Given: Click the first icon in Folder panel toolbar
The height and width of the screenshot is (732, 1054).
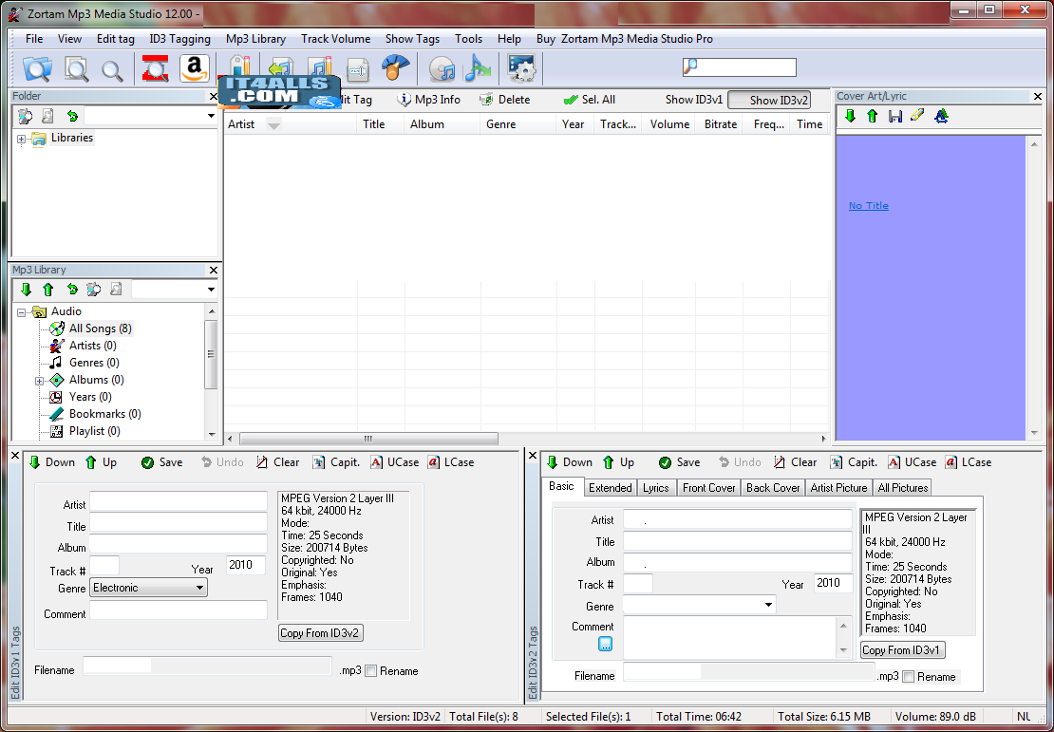Looking at the screenshot, I should 26,116.
